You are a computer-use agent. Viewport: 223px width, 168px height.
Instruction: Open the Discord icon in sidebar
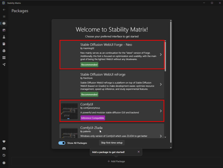(x=4, y=148)
